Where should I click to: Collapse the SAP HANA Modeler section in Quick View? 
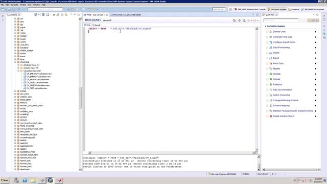pos(266,26)
